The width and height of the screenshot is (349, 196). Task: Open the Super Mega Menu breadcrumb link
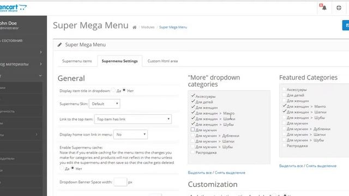(173, 27)
